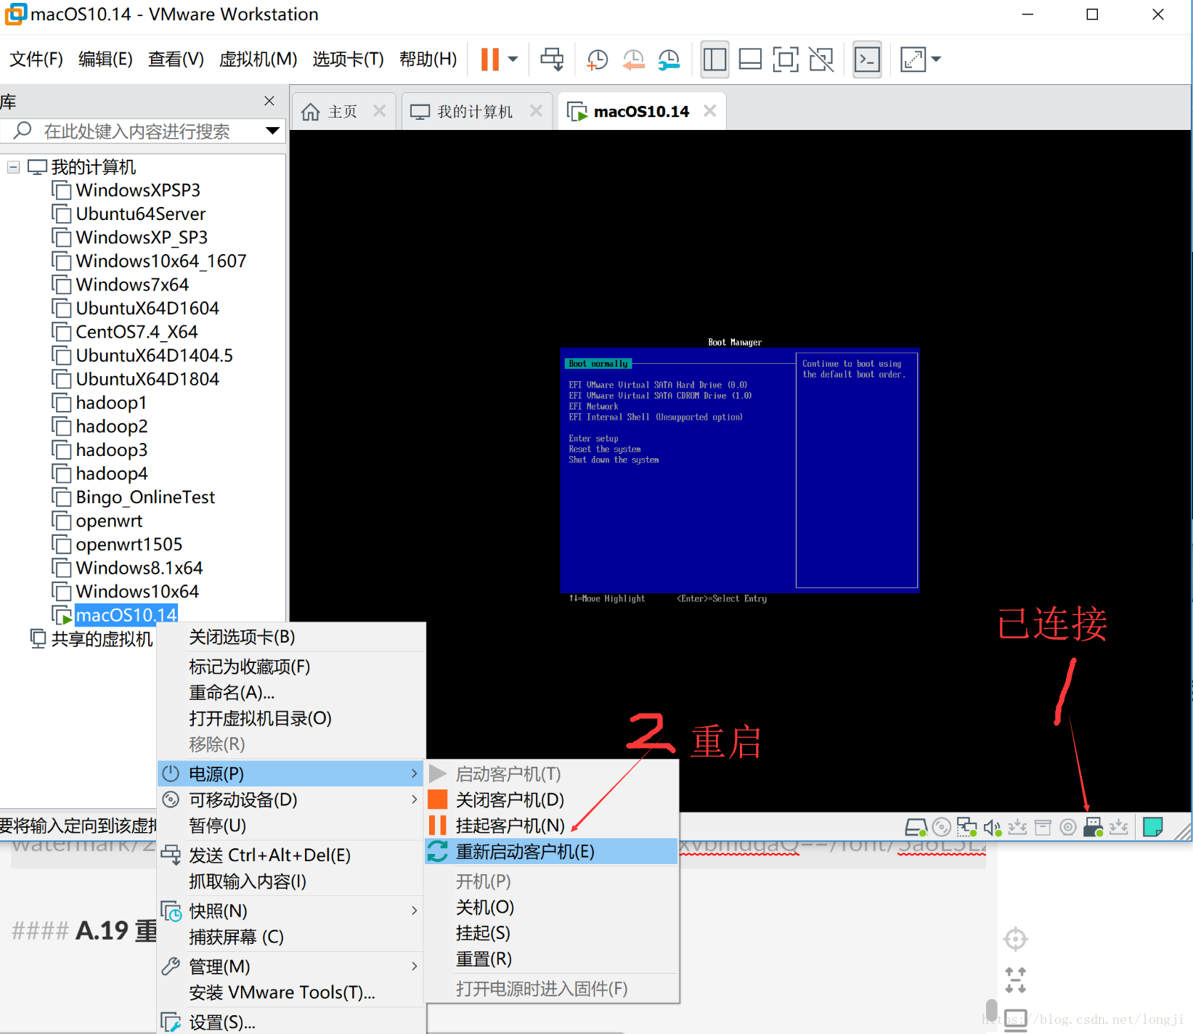
Task: Open the message log teal note icon
Action: pyautogui.click(x=1152, y=827)
